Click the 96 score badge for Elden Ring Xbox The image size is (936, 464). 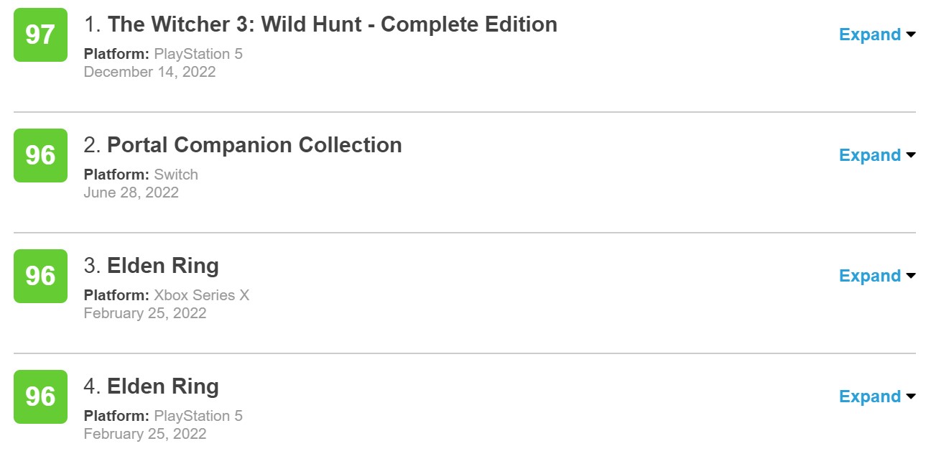(x=40, y=276)
